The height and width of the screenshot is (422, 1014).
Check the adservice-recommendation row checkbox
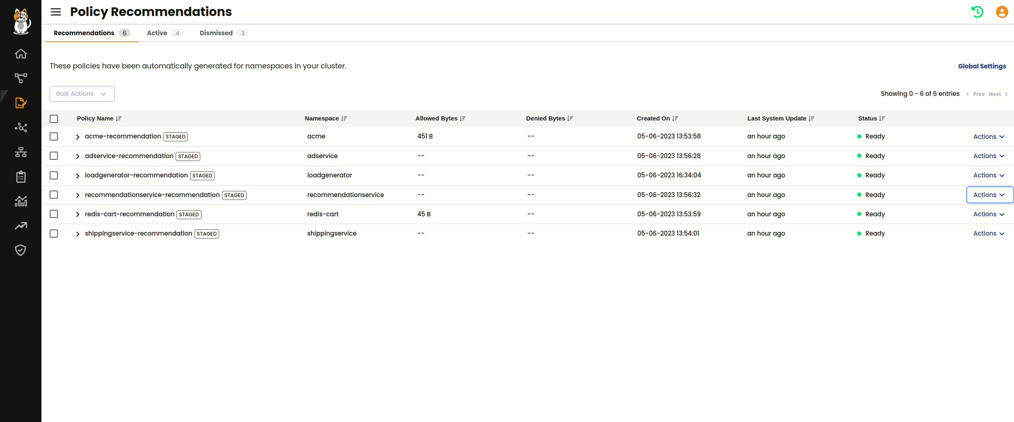coord(54,156)
